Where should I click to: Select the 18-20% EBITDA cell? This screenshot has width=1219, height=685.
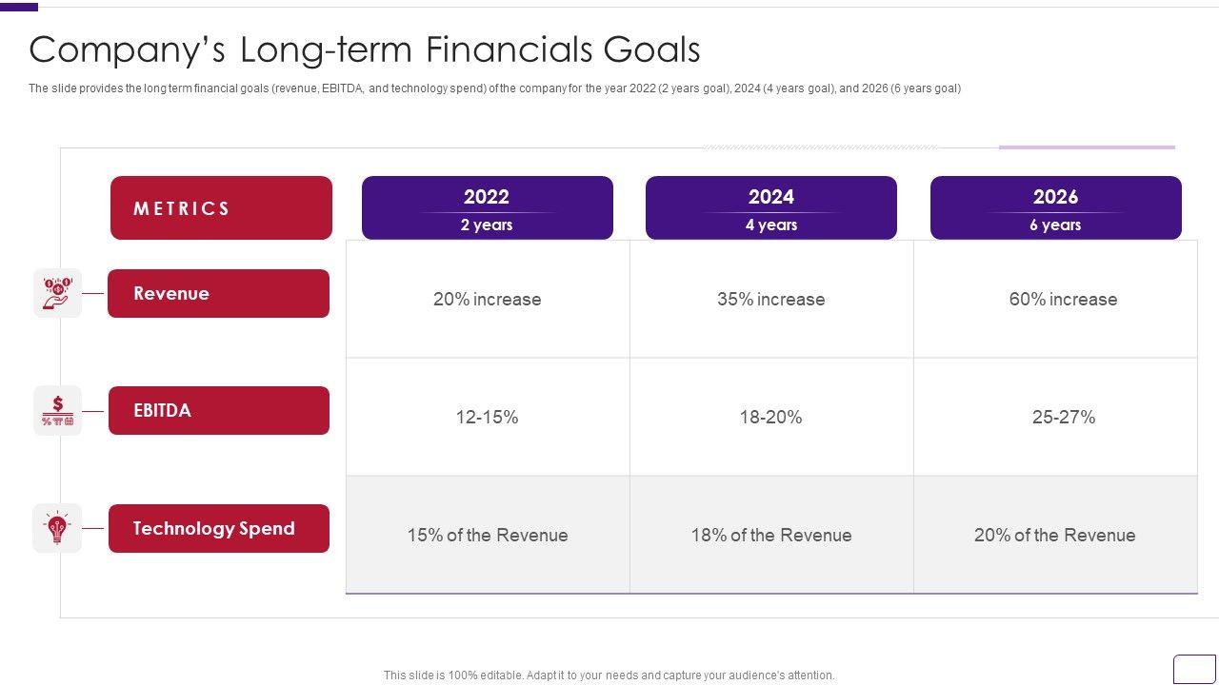pyautogui.click(x=770, y=418)
